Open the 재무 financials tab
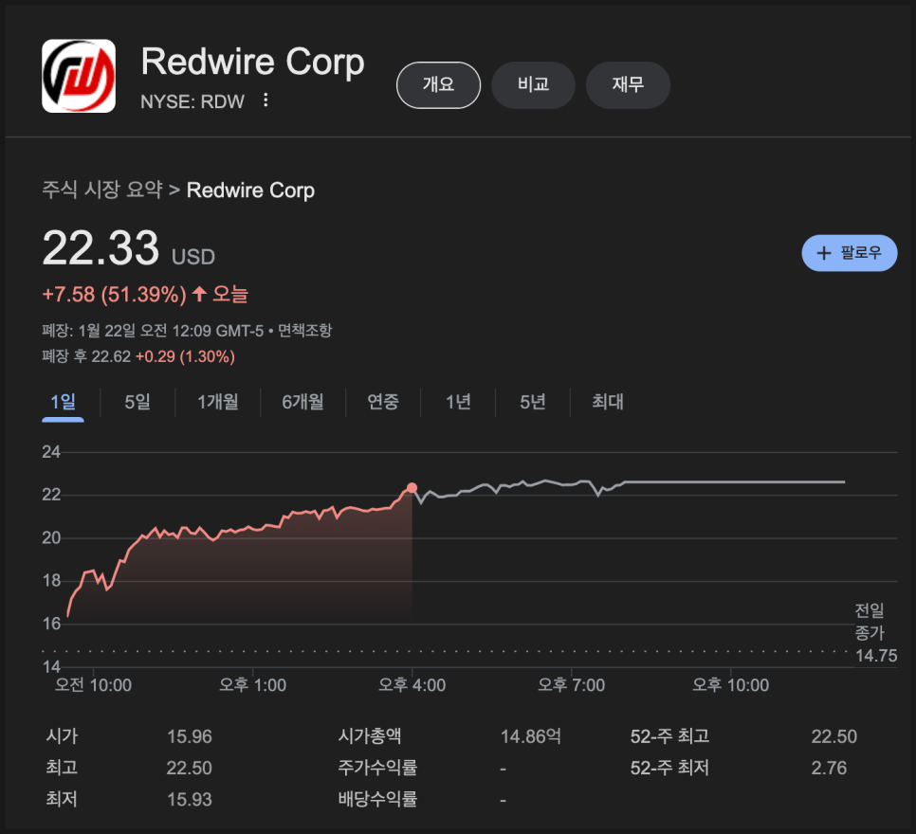This screenshot has width=916, height=834. coord(628,85)
